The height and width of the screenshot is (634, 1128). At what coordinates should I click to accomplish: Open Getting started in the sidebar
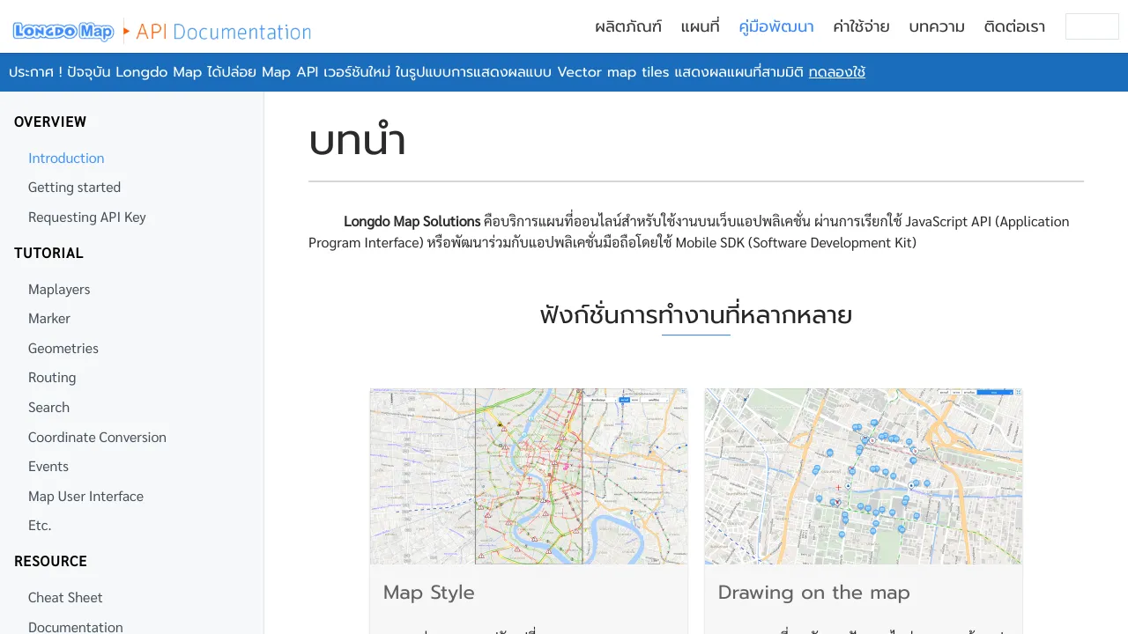click(x=74, y=188)
